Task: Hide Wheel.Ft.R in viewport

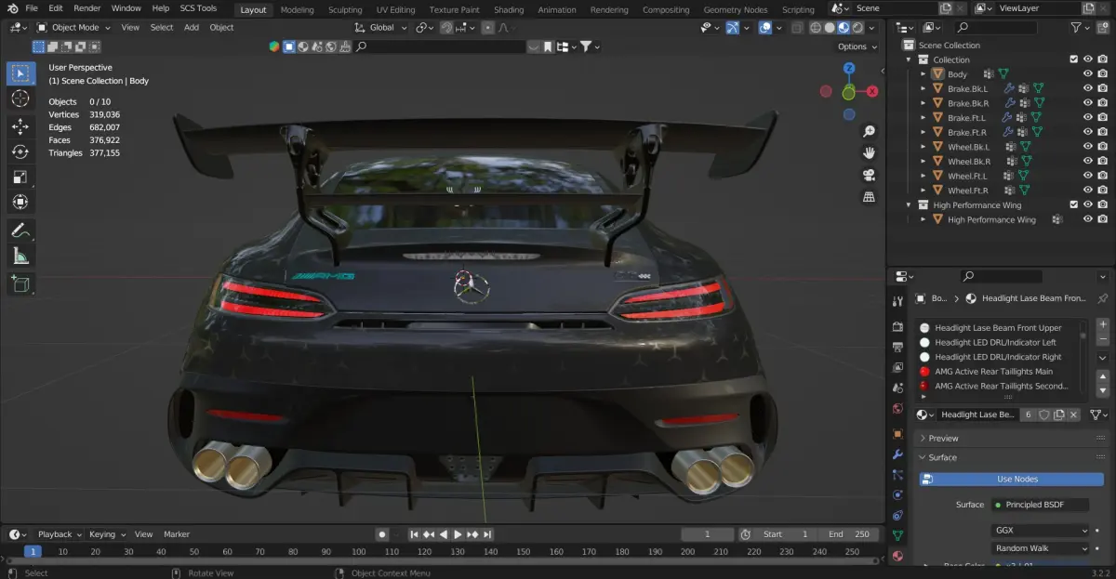Action: click(x=1087, y=190)
